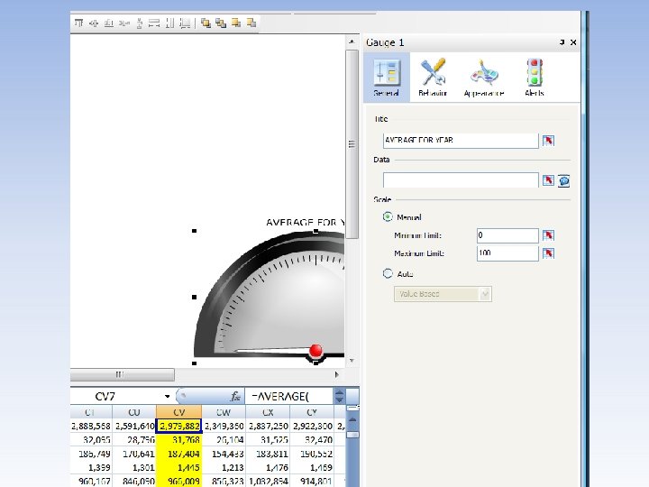Click the =AVERAGE( formula bar
649x487 pixels.
289,396
